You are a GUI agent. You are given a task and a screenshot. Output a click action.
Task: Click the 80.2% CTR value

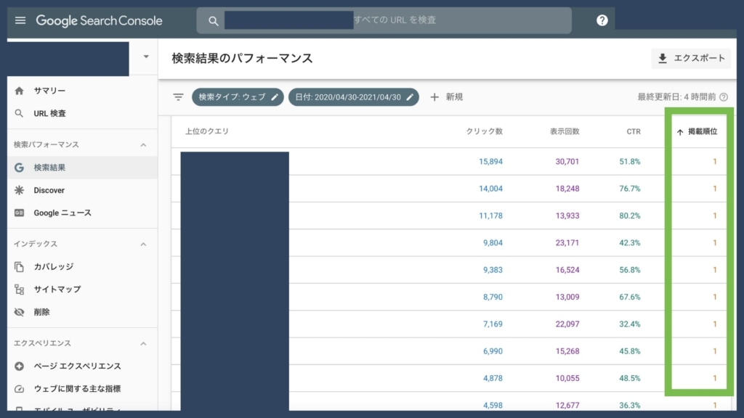click(x=630, y=216)
